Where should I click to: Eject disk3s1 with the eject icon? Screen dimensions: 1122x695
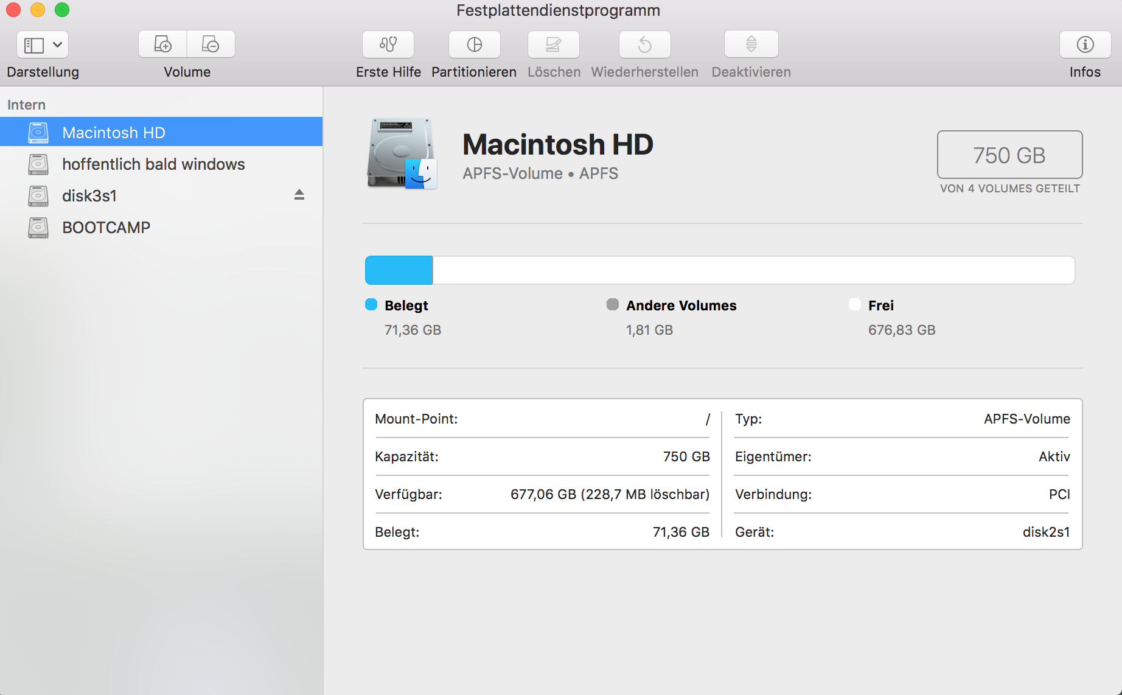tap(299, 195)
